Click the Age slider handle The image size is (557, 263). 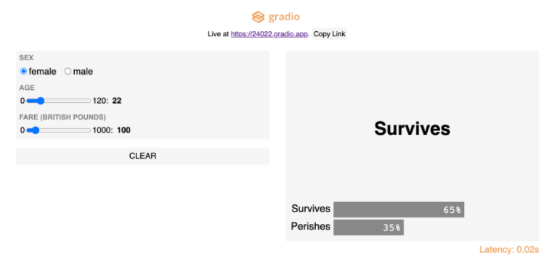pyautogui.click(x=40, y=101)
